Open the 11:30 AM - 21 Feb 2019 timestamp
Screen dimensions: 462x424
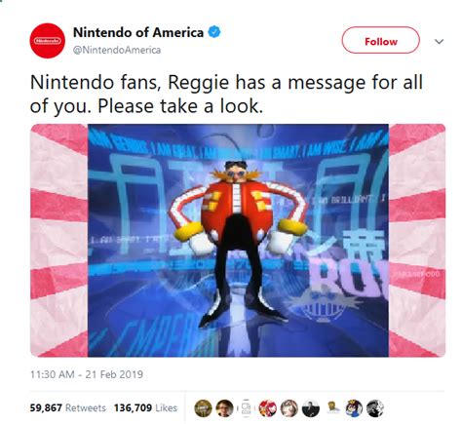87,374
